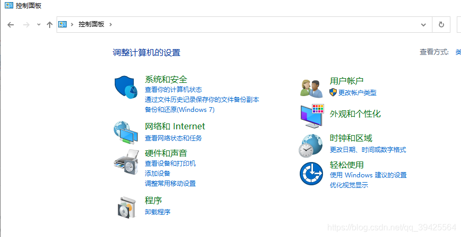The width and height of the screenshot is (461, 237).
Task: Open recent locations dropdown beside forward arrow
Action: (x=39, y=25)
